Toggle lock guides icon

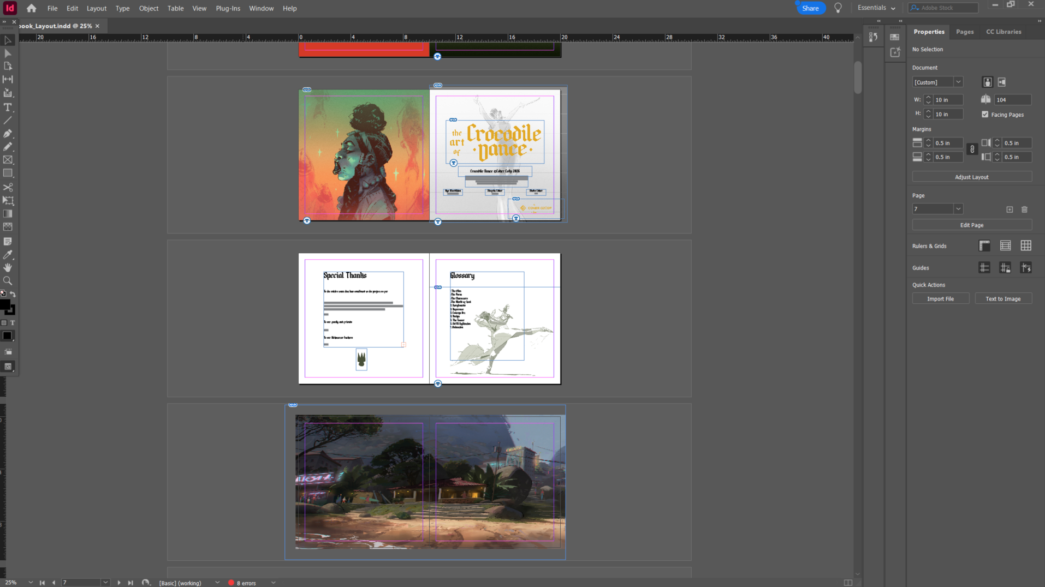[x=1005, y=268]
